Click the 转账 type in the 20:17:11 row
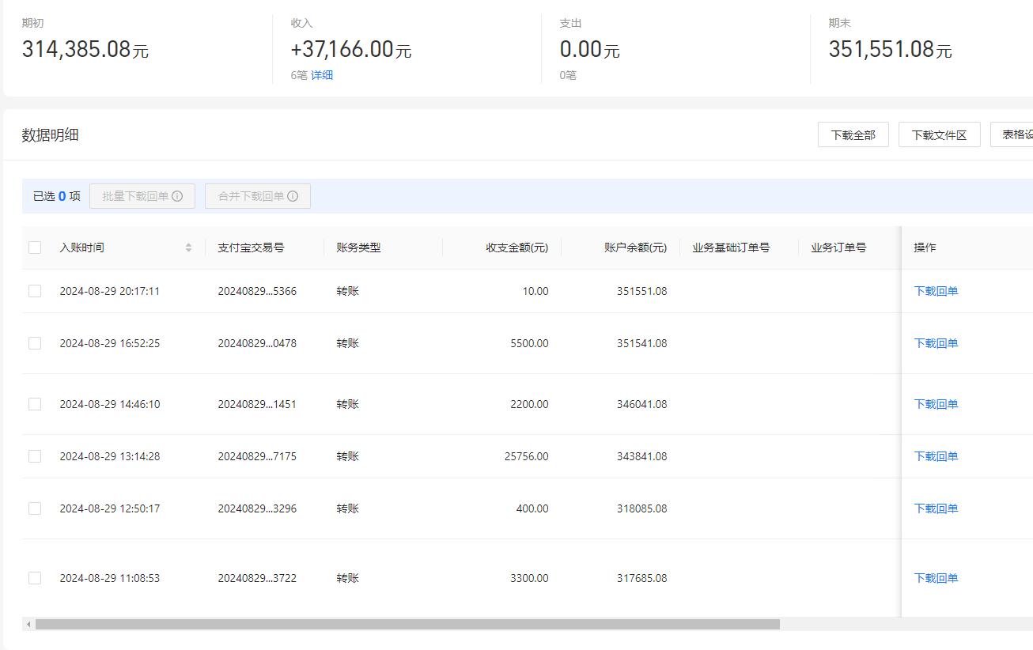Screen dimensions: 1033x650 point(347,291)
